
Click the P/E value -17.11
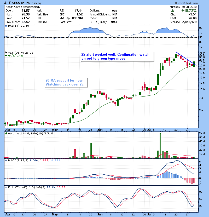(78, 11)
